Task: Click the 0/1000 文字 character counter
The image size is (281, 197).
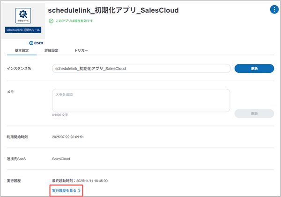Action: (60, 115)
